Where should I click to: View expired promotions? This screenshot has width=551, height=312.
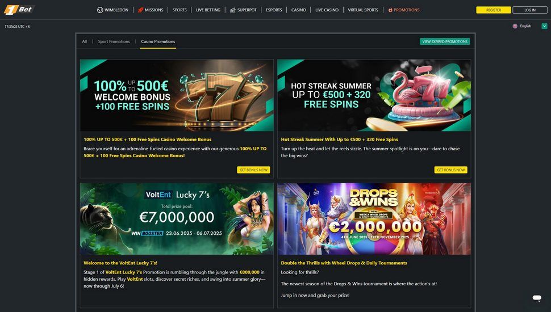pos(445,41)
